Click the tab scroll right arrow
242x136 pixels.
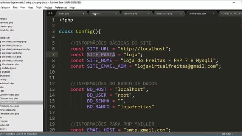(x=52, y=13)
